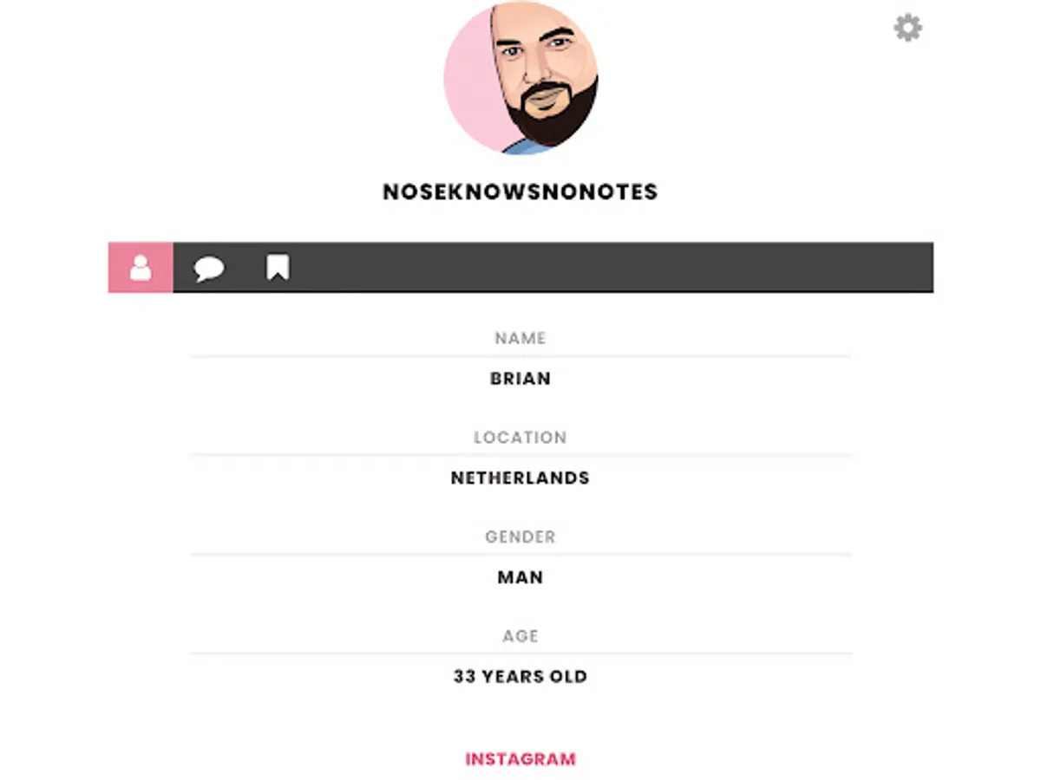Click the NAME field label

pos(520,338)
